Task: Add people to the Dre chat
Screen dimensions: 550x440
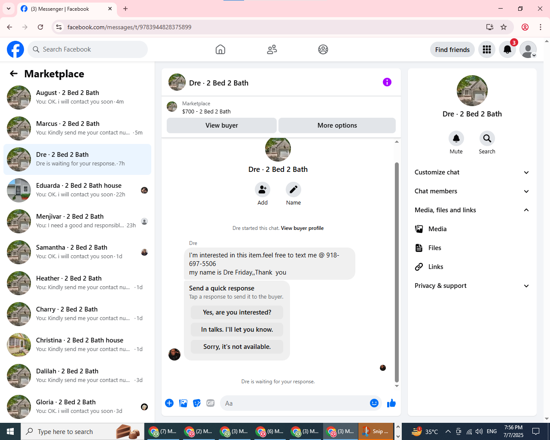Action: pyautogui.click(x=263, y=189)
